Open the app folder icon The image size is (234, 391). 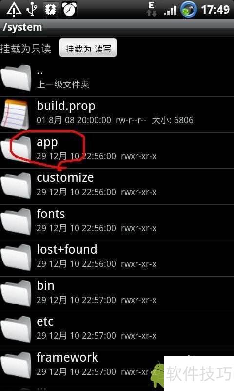(16, 149)
